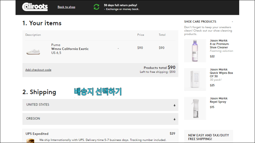Viewport: 255px width, 143px height.
Task: Open Jason Markk Repel Spray title
Action: tap(219, 100)
